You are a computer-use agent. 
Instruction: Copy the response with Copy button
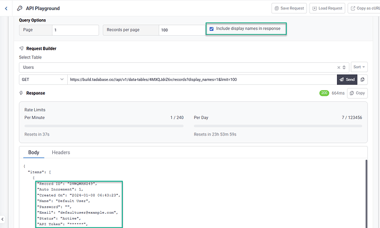click(357, 93)
